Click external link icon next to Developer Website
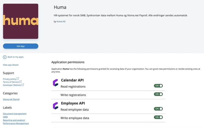The image size is (204, 128). [x=23, y=85]
